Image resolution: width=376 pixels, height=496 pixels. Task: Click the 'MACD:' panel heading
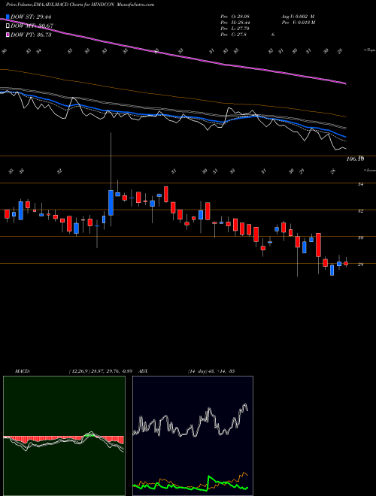tap(22, 370)
